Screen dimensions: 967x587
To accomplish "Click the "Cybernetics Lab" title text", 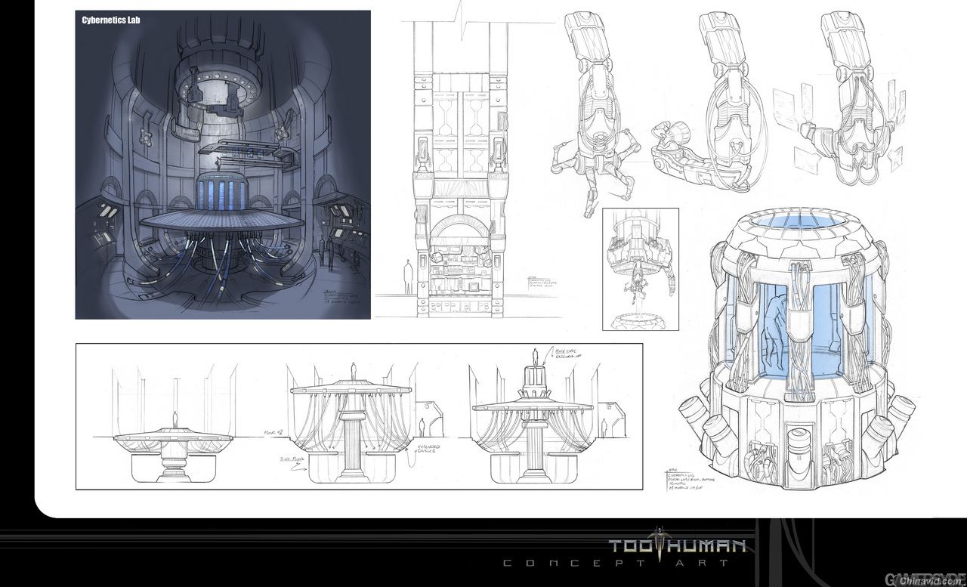I will [111, 20].
